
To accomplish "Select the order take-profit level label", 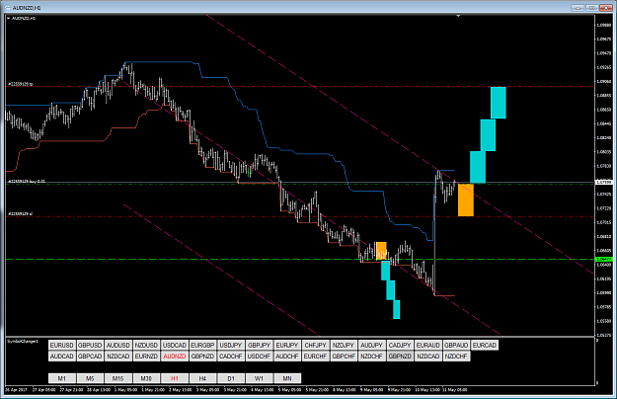I will coord(21,84).
